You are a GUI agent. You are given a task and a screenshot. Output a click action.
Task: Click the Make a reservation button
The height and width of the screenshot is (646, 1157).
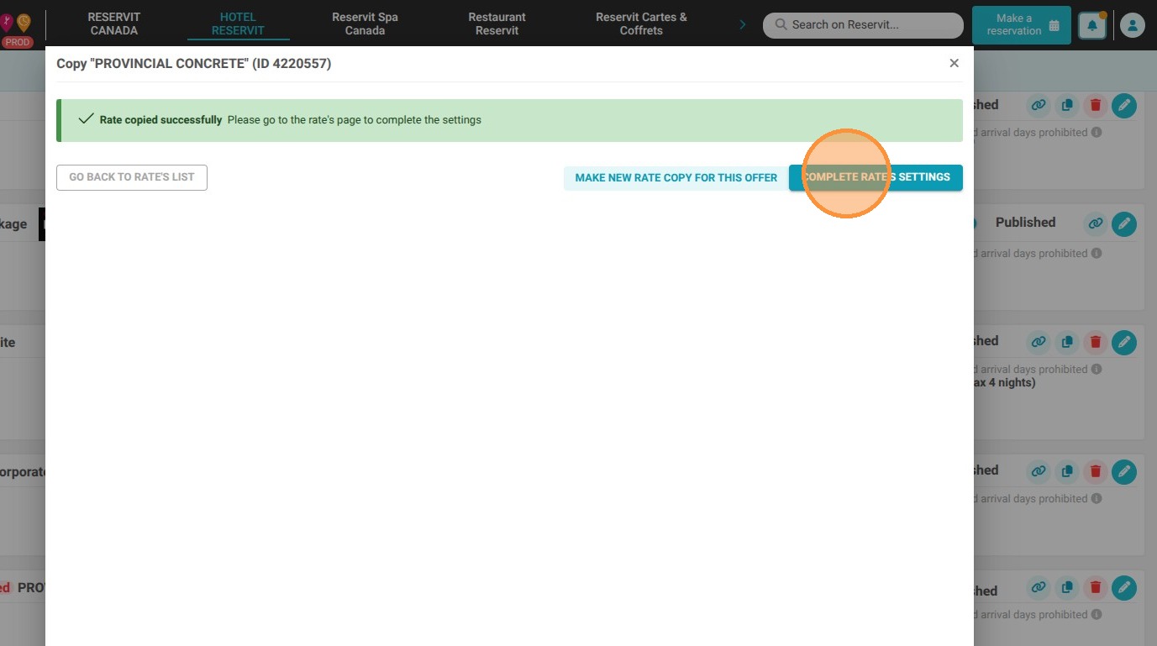(1022, 25)
